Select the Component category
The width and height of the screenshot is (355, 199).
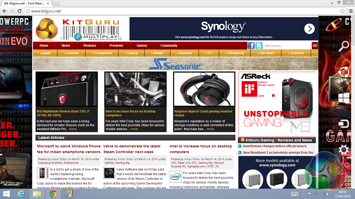click(102, 53)
